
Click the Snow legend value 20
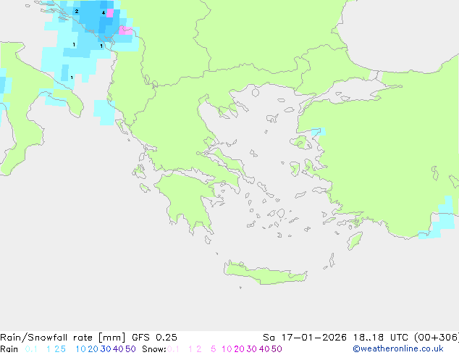(x=239, y=349)
